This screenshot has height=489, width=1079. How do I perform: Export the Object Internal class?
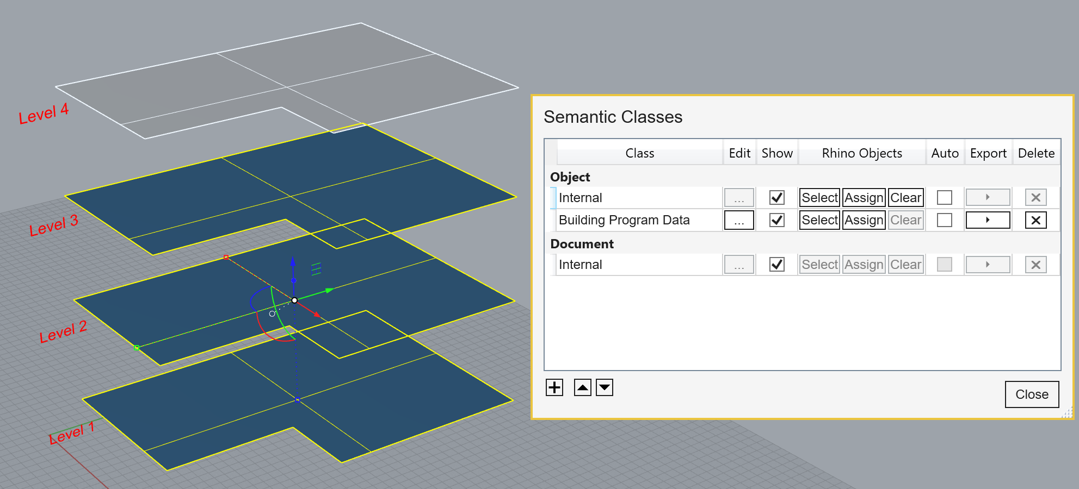pos(988,198)
